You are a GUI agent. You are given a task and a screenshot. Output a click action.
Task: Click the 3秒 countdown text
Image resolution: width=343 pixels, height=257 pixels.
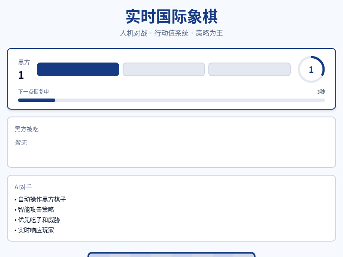tap(321, 92)
